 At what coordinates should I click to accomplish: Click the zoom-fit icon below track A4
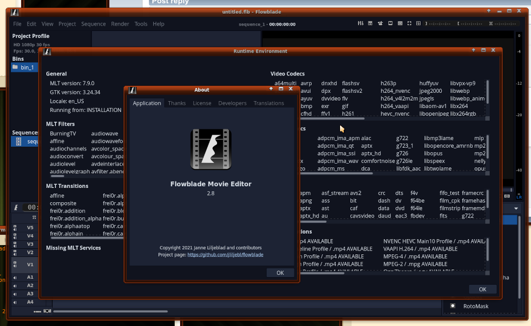coord(47,311)
